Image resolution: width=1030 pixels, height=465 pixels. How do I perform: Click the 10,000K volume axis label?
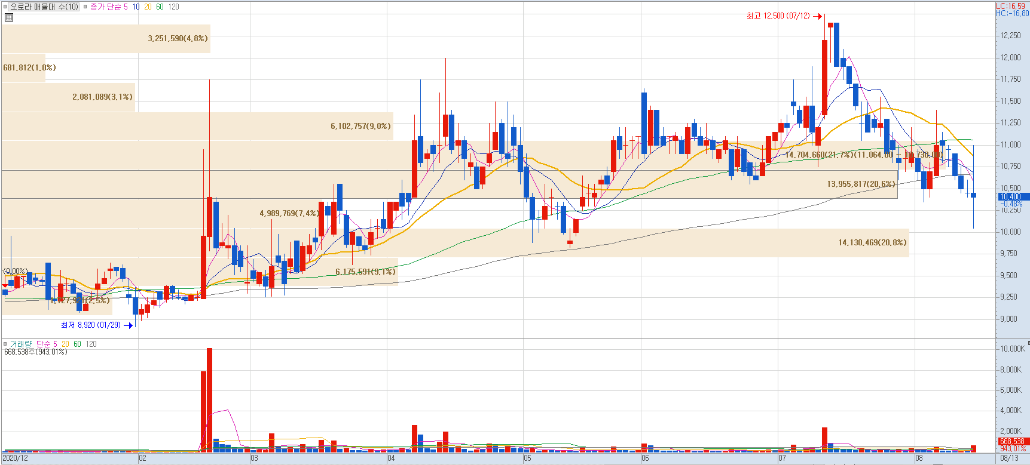click(1013, 349)
